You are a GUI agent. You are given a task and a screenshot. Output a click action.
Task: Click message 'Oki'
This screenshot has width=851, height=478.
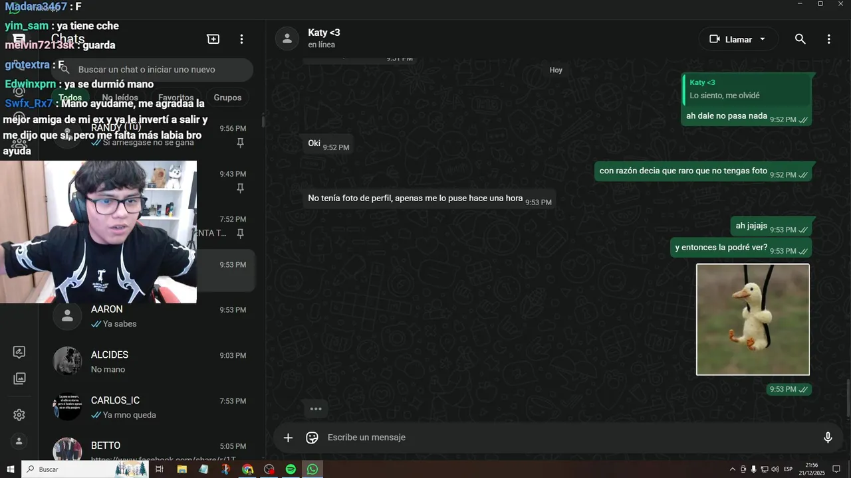tap(328, 143)
